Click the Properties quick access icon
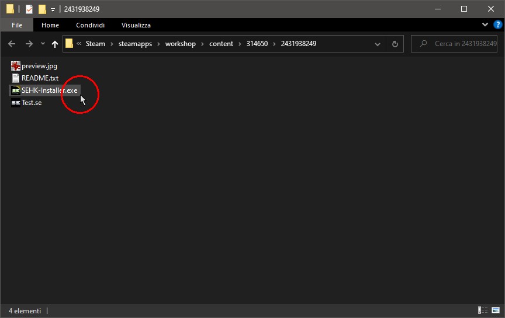 tap(29, 9)
